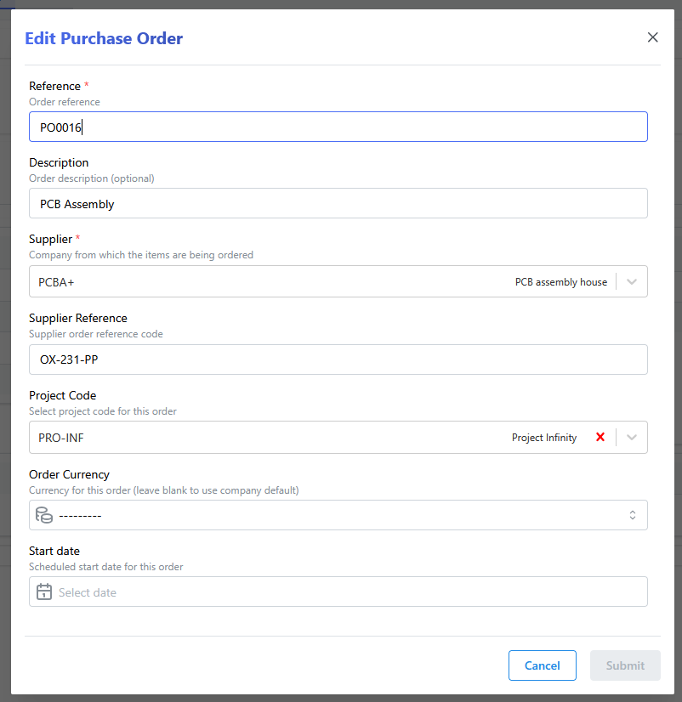Screen dimensions: 682x702
Task: Click the PRO-INF project code value
Action: [x=61, y=438]
